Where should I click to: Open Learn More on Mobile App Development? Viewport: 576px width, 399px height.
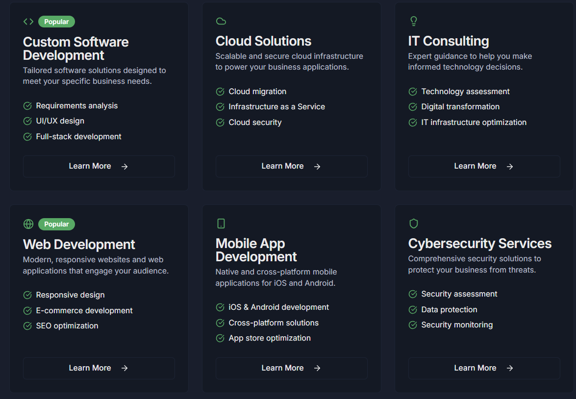[x=291, y=368]
